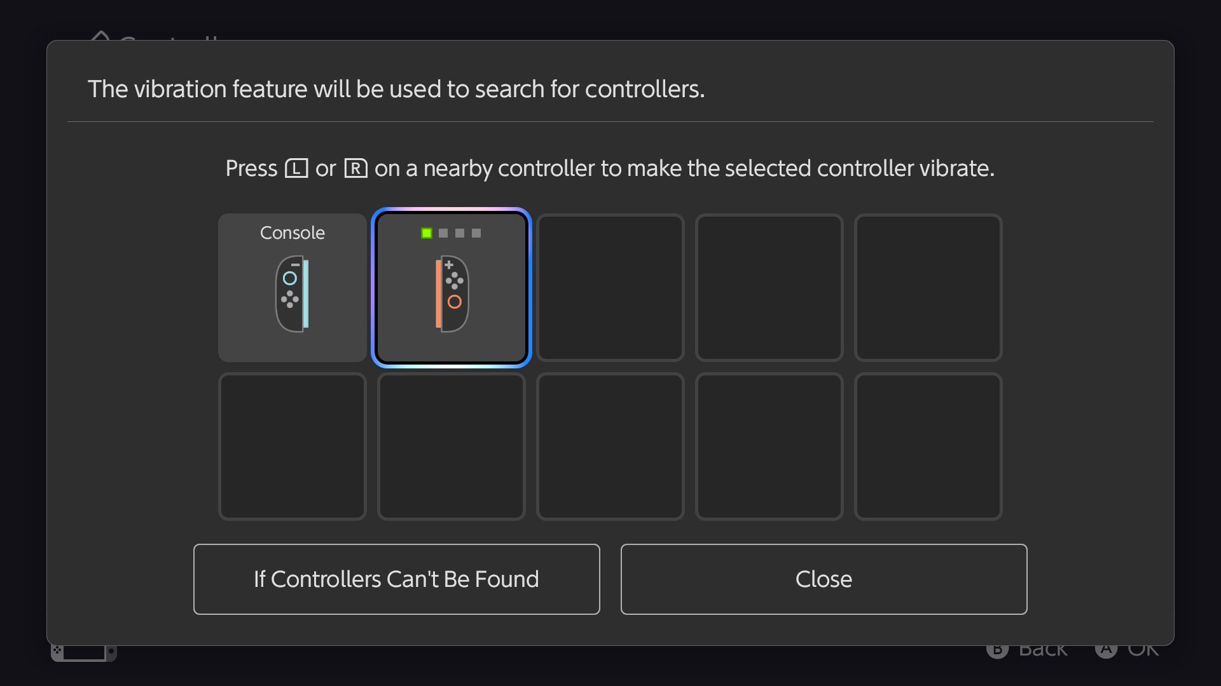1221x686 pixels.
Task: Click the "Console" label on the first tile
Action: tap(292, 233)
